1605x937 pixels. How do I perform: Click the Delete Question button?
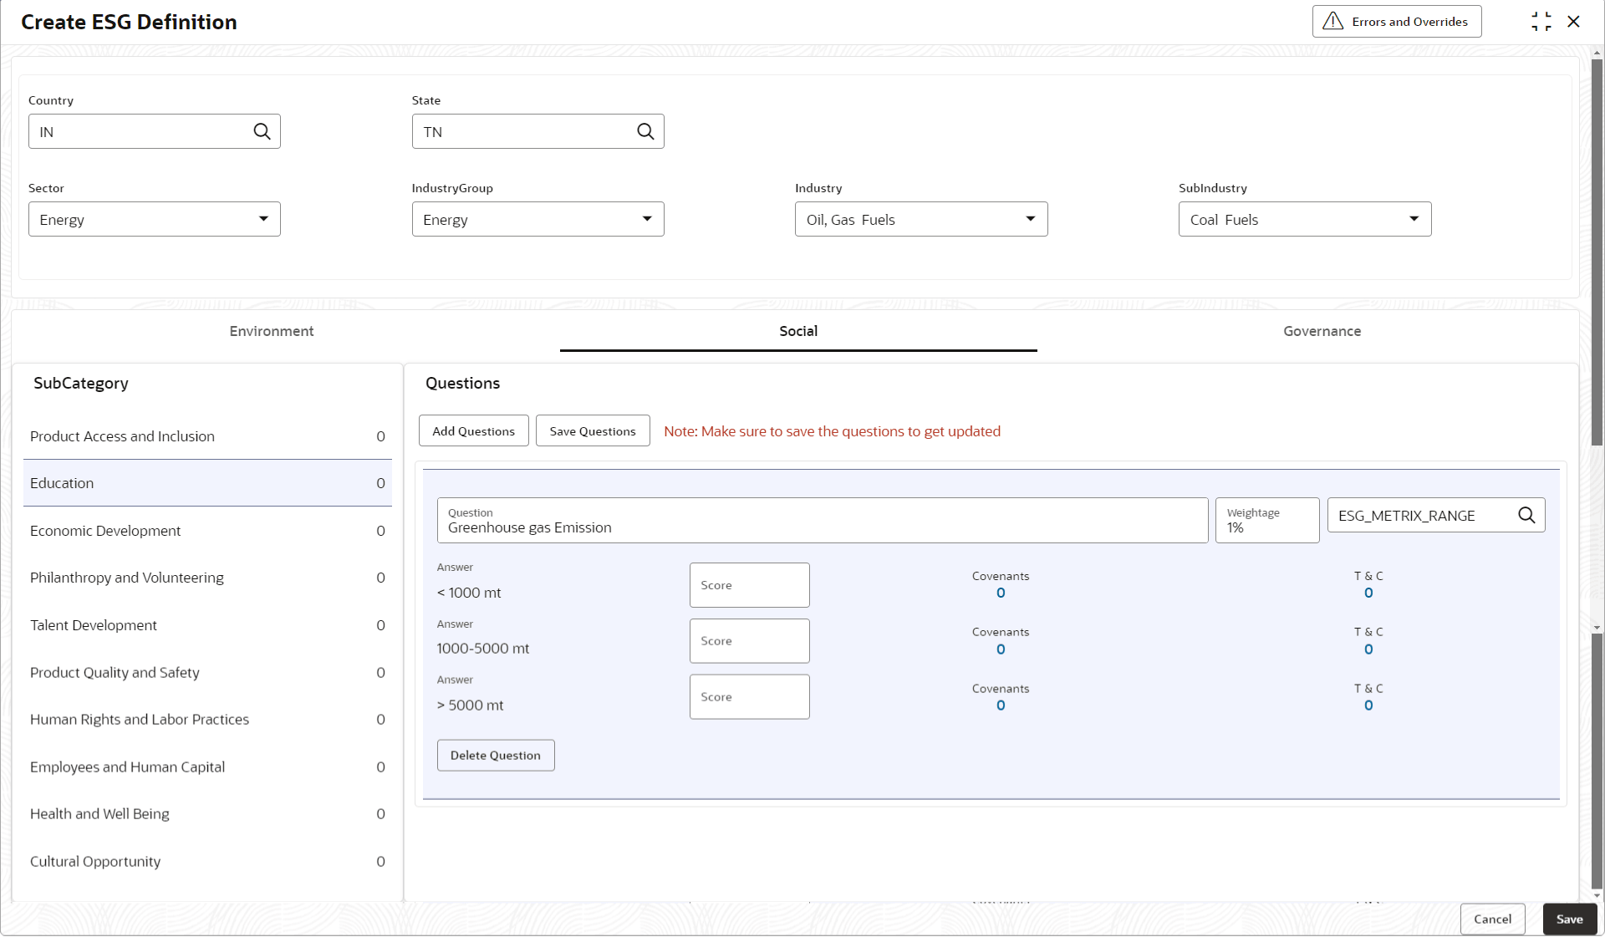(x=495, y=756)
